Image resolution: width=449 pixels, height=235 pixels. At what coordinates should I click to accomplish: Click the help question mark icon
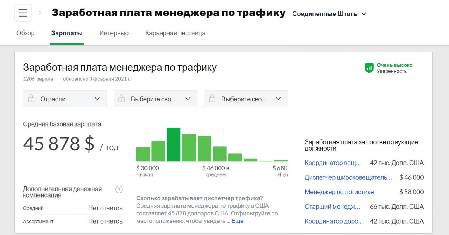click(x=119, y=189)
